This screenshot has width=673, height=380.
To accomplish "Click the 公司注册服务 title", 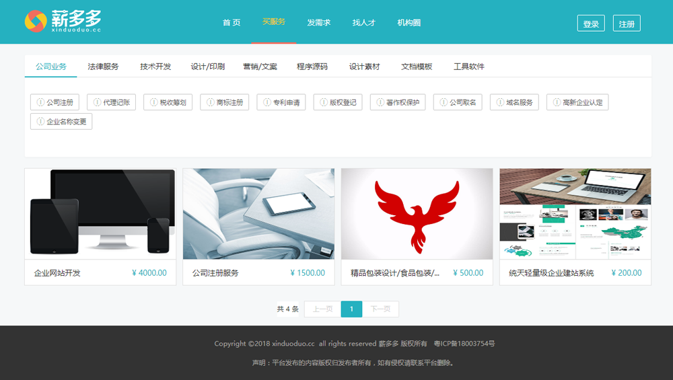I will (215, 273).
